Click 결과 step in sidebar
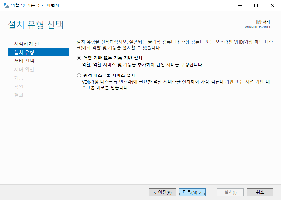The image size is (281, 200). [19, 95]
